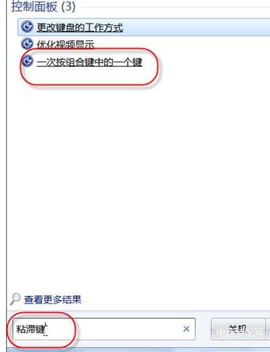Click icon beside 优化视频显示
This screenshot has width=270, height=352.
point(27,43)
